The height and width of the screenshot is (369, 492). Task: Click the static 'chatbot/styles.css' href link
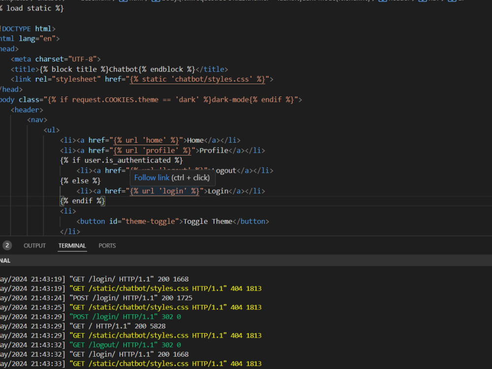197,79
